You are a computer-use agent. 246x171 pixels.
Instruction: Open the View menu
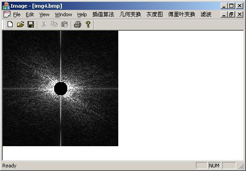(44, 14)
